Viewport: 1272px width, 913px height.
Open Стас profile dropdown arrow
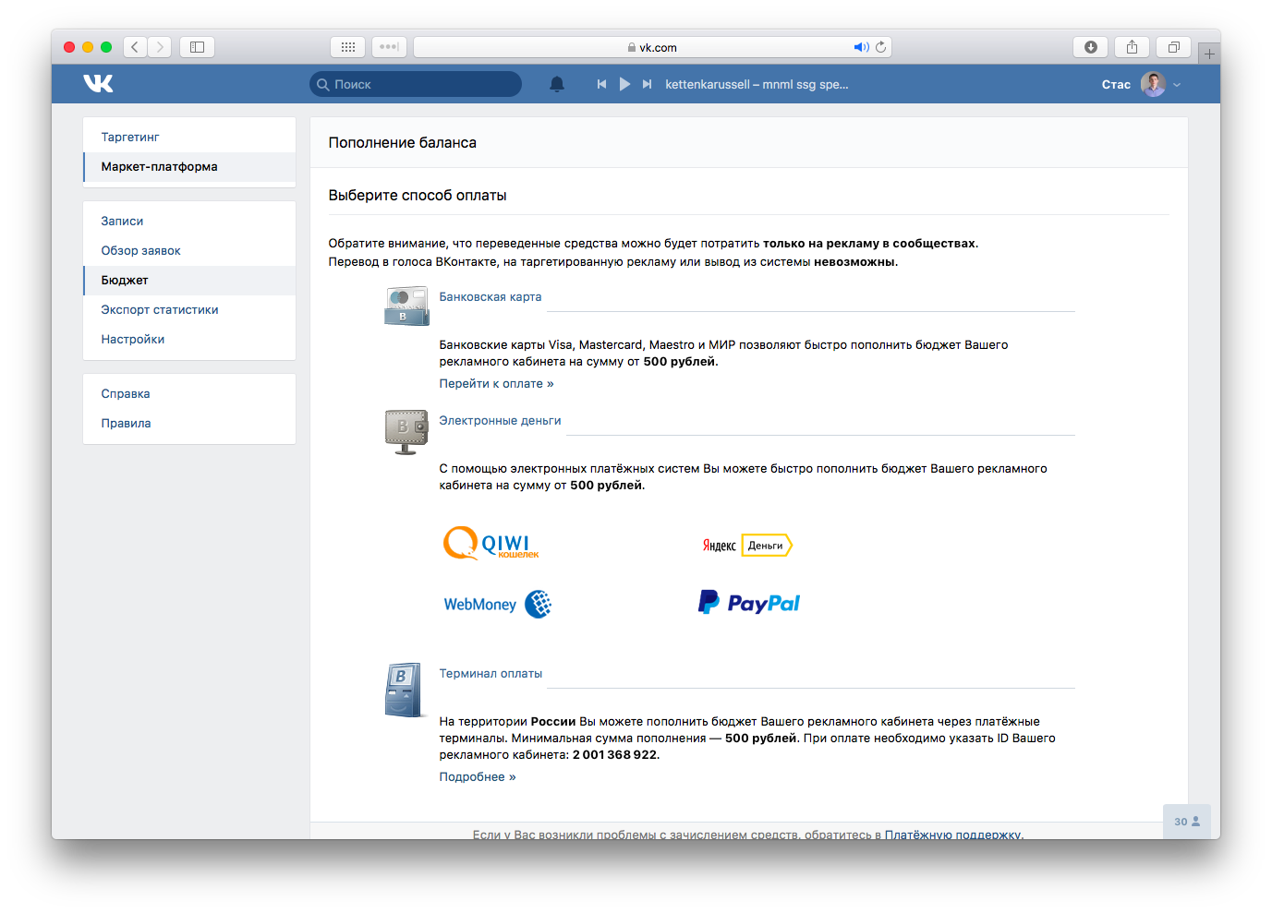tap(1177, 85)
